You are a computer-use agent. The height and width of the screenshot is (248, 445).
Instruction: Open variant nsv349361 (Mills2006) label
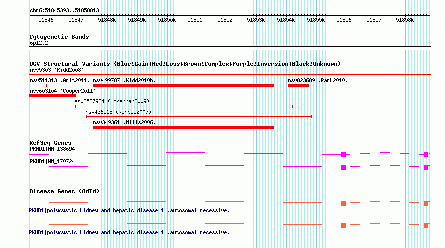click(124, 122)
